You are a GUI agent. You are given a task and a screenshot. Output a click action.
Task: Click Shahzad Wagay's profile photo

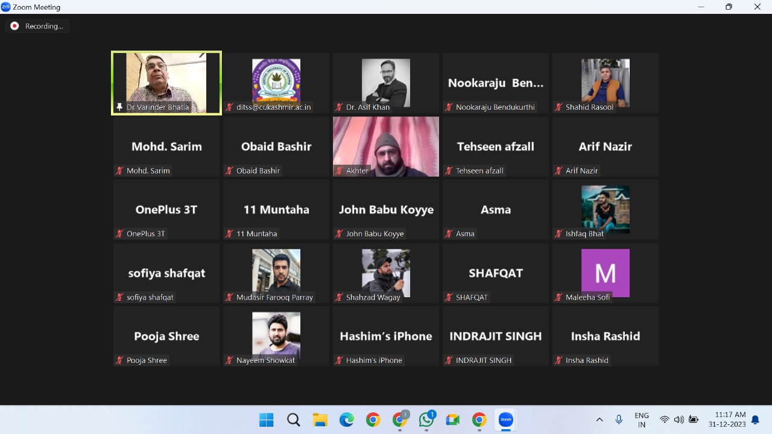coord(386,272)
